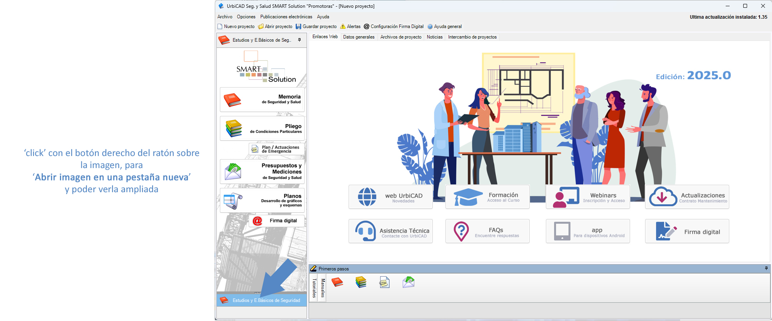Select the Manuales vertical tab
This screenshot has height=321, width=772.
[x=323, y=288]
